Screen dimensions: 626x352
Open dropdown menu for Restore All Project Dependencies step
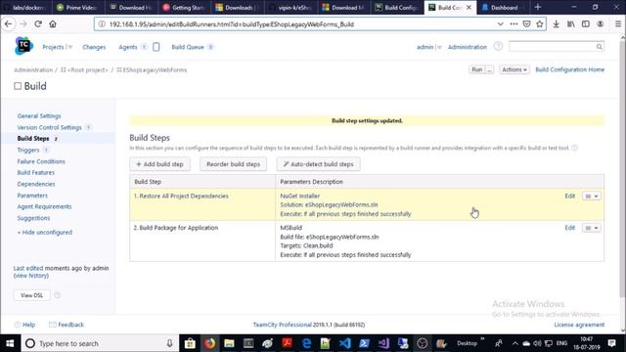point(591,196)
